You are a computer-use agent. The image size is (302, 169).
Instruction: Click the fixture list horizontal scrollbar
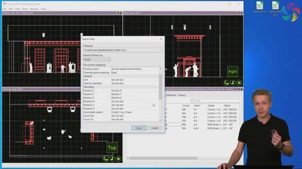pyautogui.click(x=164, y=158)
